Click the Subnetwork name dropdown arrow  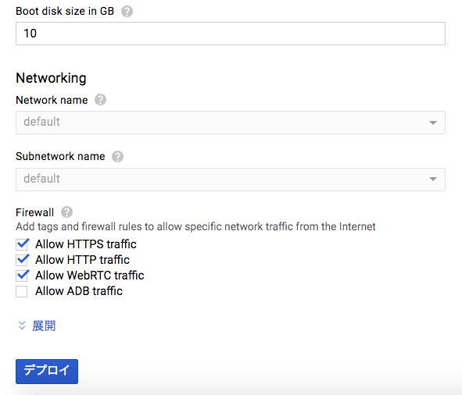tap(433, 179)
